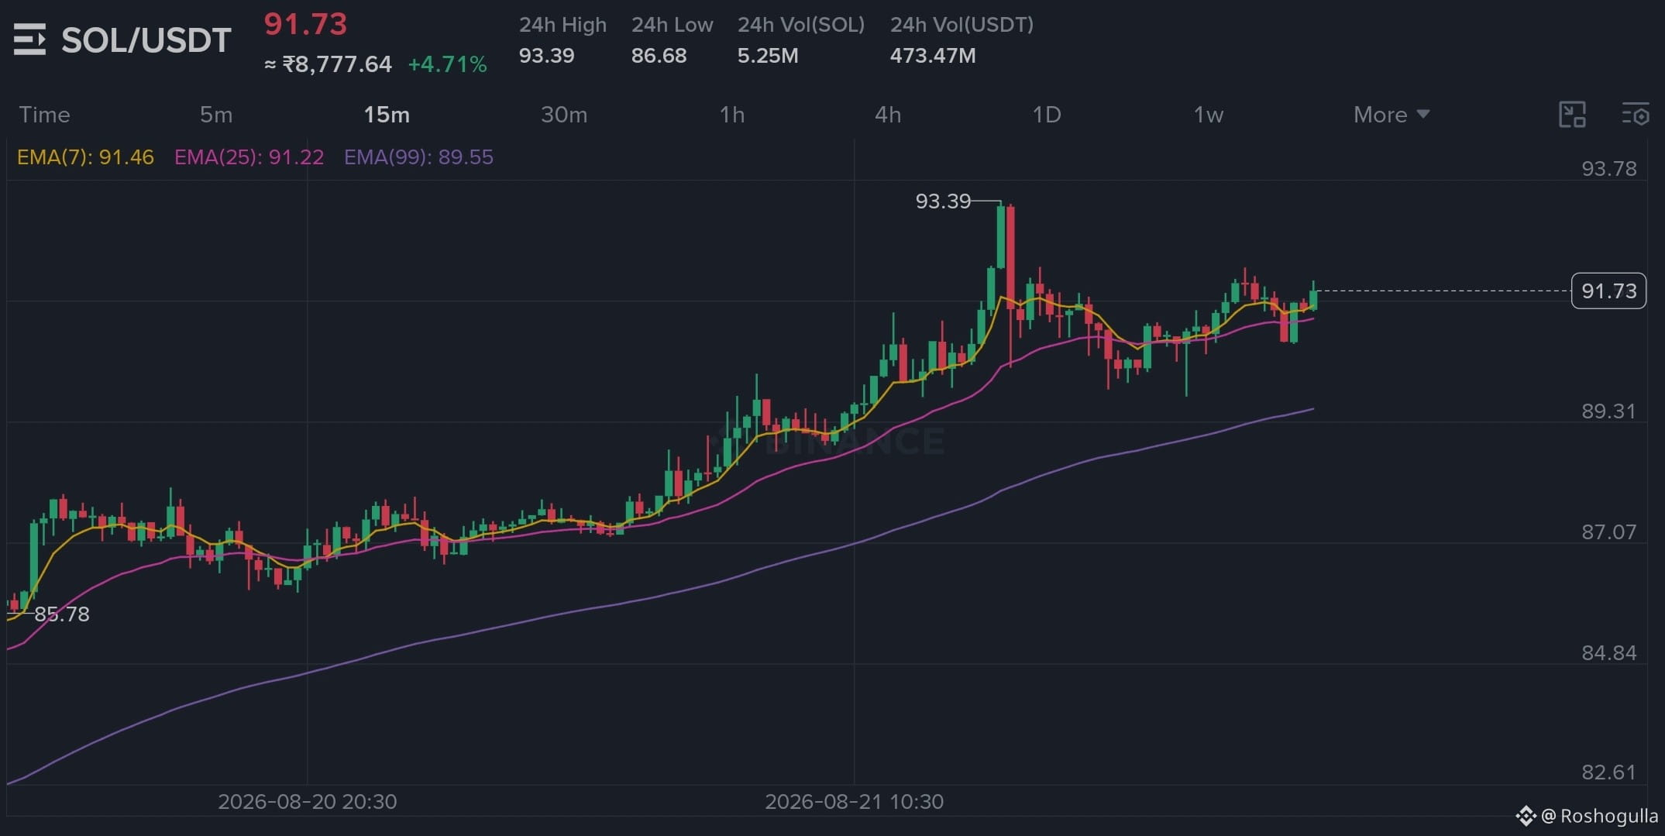This screenshot has width=1665, height=836.
Task: Click the 24h High value 93.39
Action: click(x=546, y=56)
